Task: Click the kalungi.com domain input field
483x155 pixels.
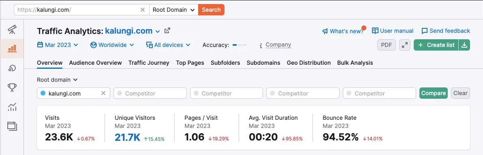Action: [x=73, y=93]
